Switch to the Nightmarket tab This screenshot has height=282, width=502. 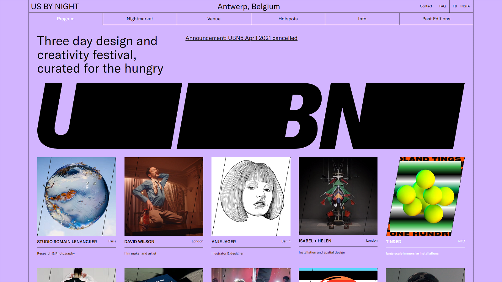(x=140, y=19)
